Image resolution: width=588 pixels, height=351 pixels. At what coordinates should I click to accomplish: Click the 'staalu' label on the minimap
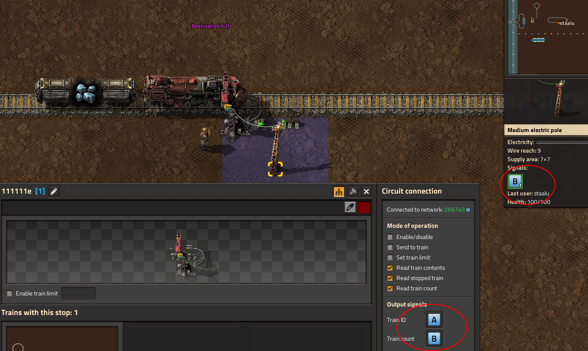pos(567,23)
